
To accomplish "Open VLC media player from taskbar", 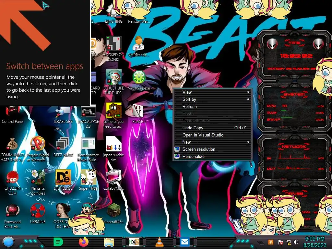I will (160, 242).
